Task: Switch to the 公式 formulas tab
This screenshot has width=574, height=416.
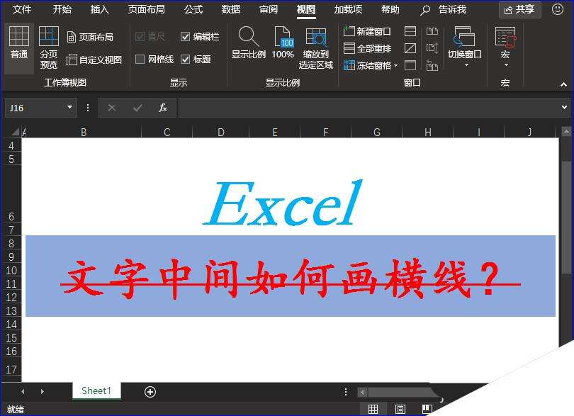Action: click(x=193, y=9)
